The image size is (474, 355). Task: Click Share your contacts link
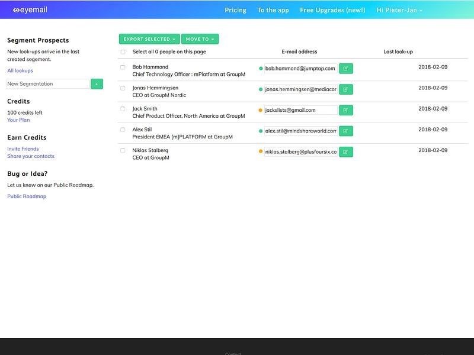pyautogui.click(x=31, y=156)
